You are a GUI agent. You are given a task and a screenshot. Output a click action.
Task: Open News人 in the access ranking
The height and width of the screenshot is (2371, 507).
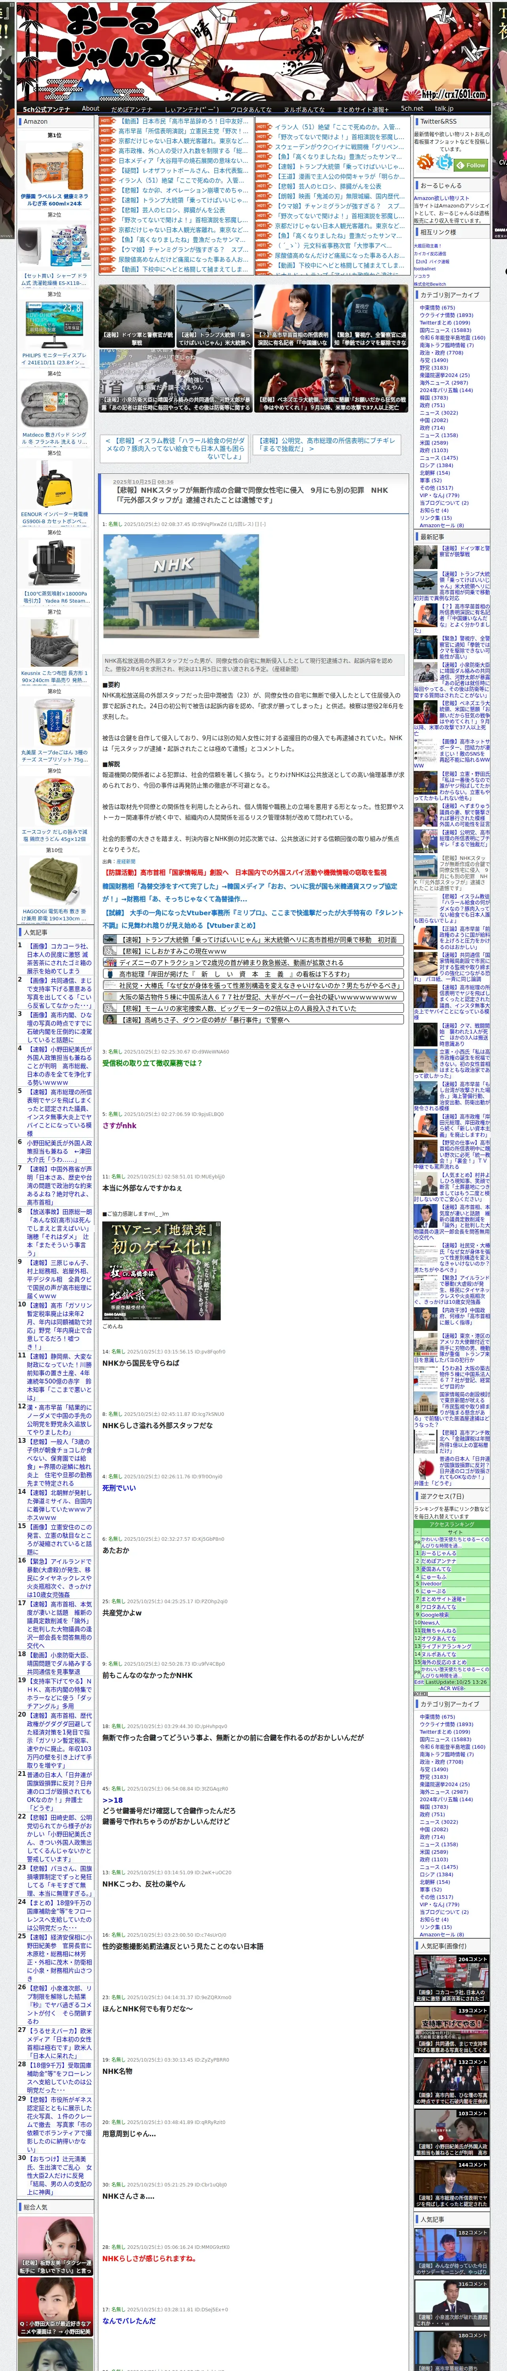pyautogui.click(x=431, y=1623)
